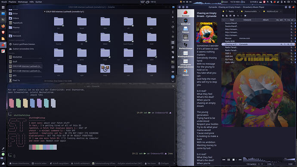This screenshot has height=167, width=297.
Task: Toggle hidden files eye icon in Dolphin
Action: (x=173, y=72)
